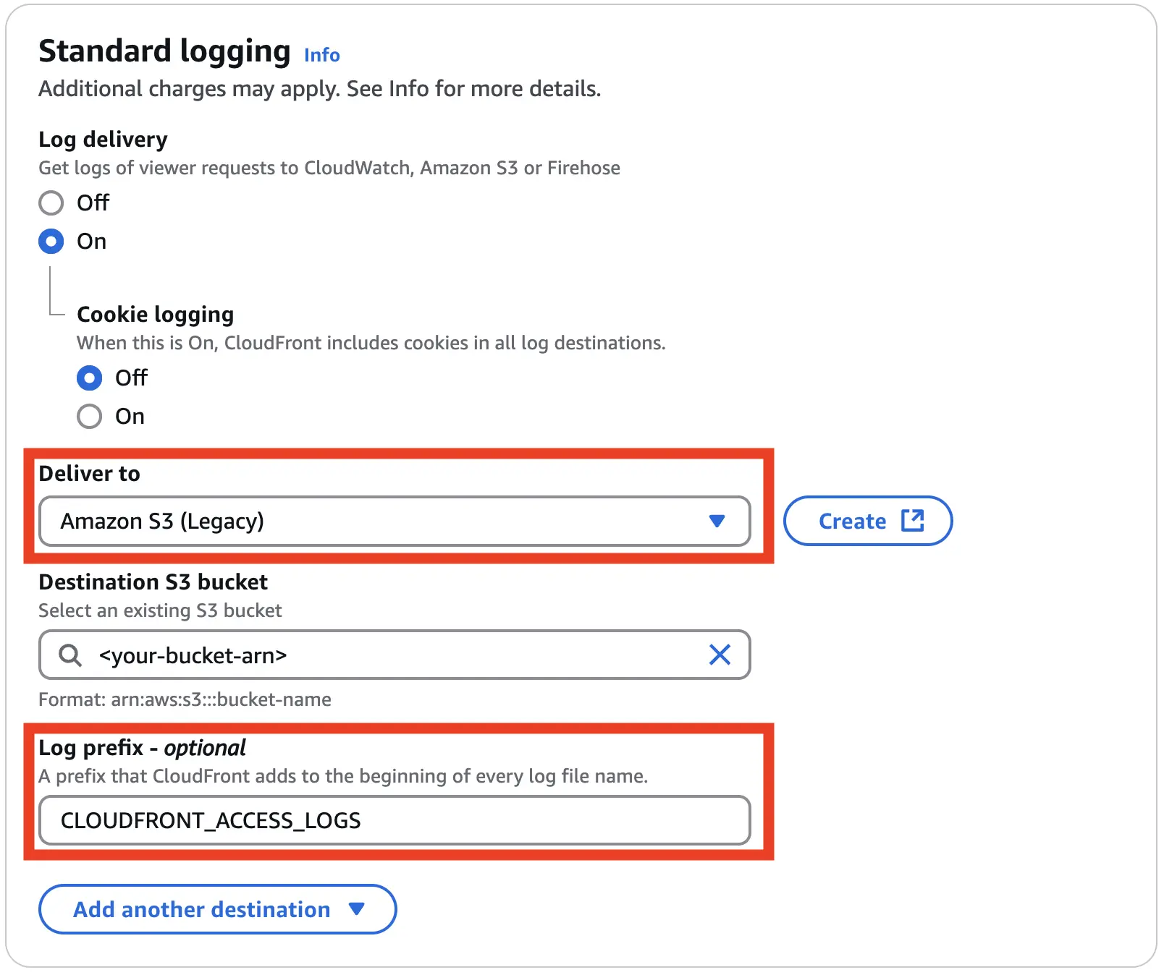Select Log delivery On radio button
1164x975 pixels.
pos(51,242)
